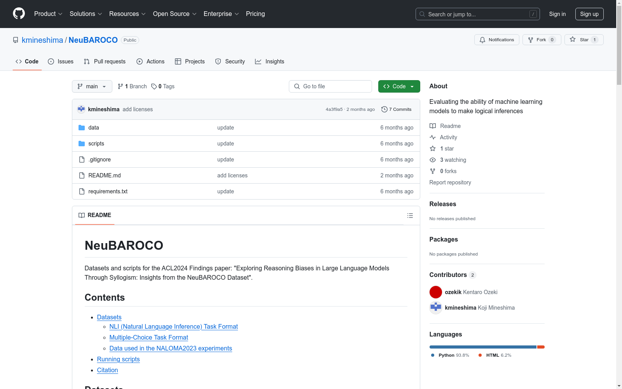Expand the Resources menu
The width and height of the screenshot is (622, 389).
click(128, 14)
